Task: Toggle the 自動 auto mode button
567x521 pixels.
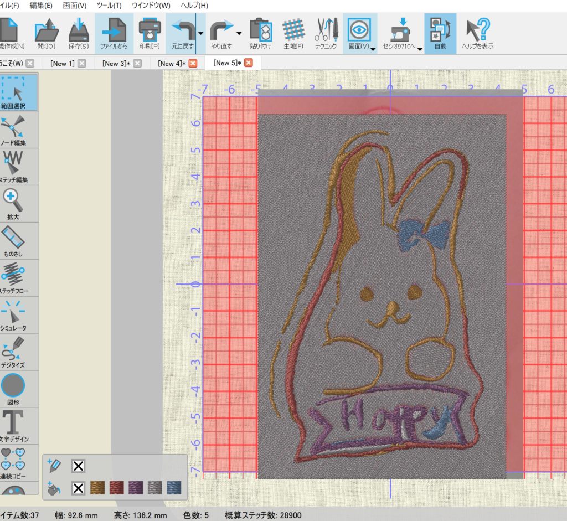Action: tap(440, 33)
